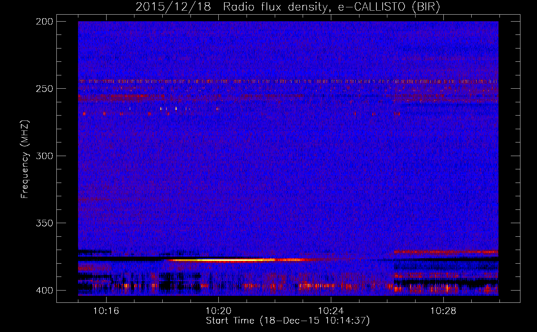
Task: Click the 300 frequency tick label
Action: click(x=44, y=156)
